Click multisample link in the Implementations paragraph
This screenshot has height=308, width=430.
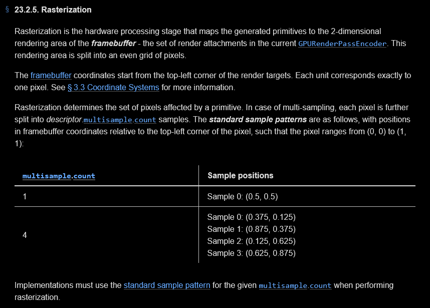point(283,285)
